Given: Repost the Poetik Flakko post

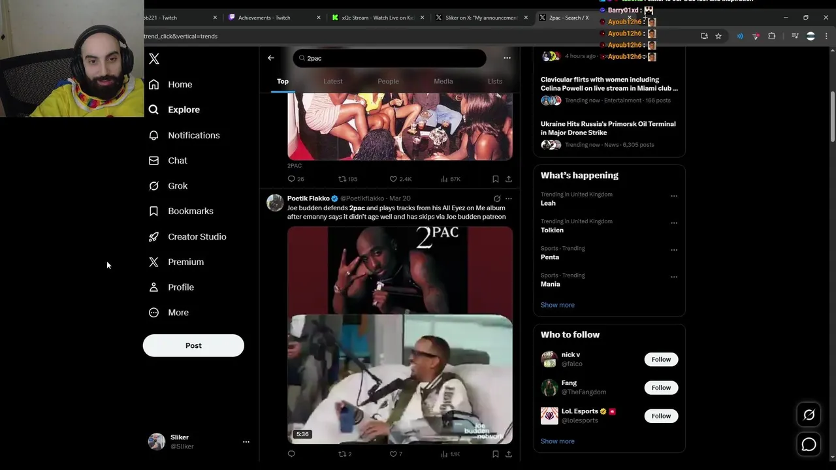Looking at the screenshot, I should point(345,454).
